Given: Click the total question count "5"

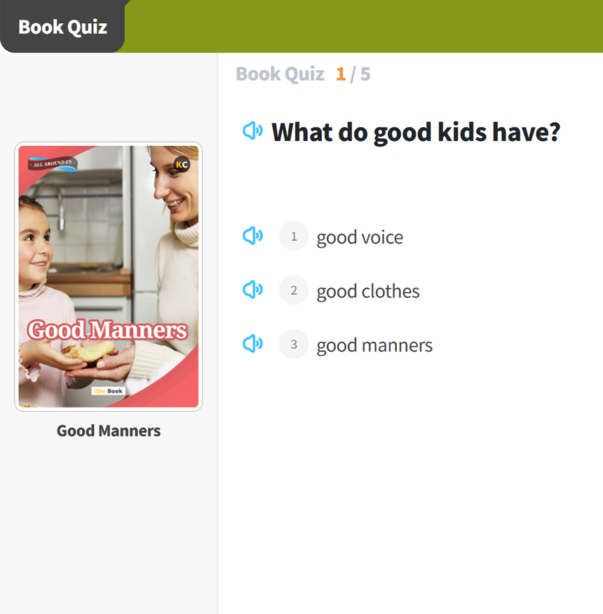Looking at the screenshot, I should (x=365, y=74).
